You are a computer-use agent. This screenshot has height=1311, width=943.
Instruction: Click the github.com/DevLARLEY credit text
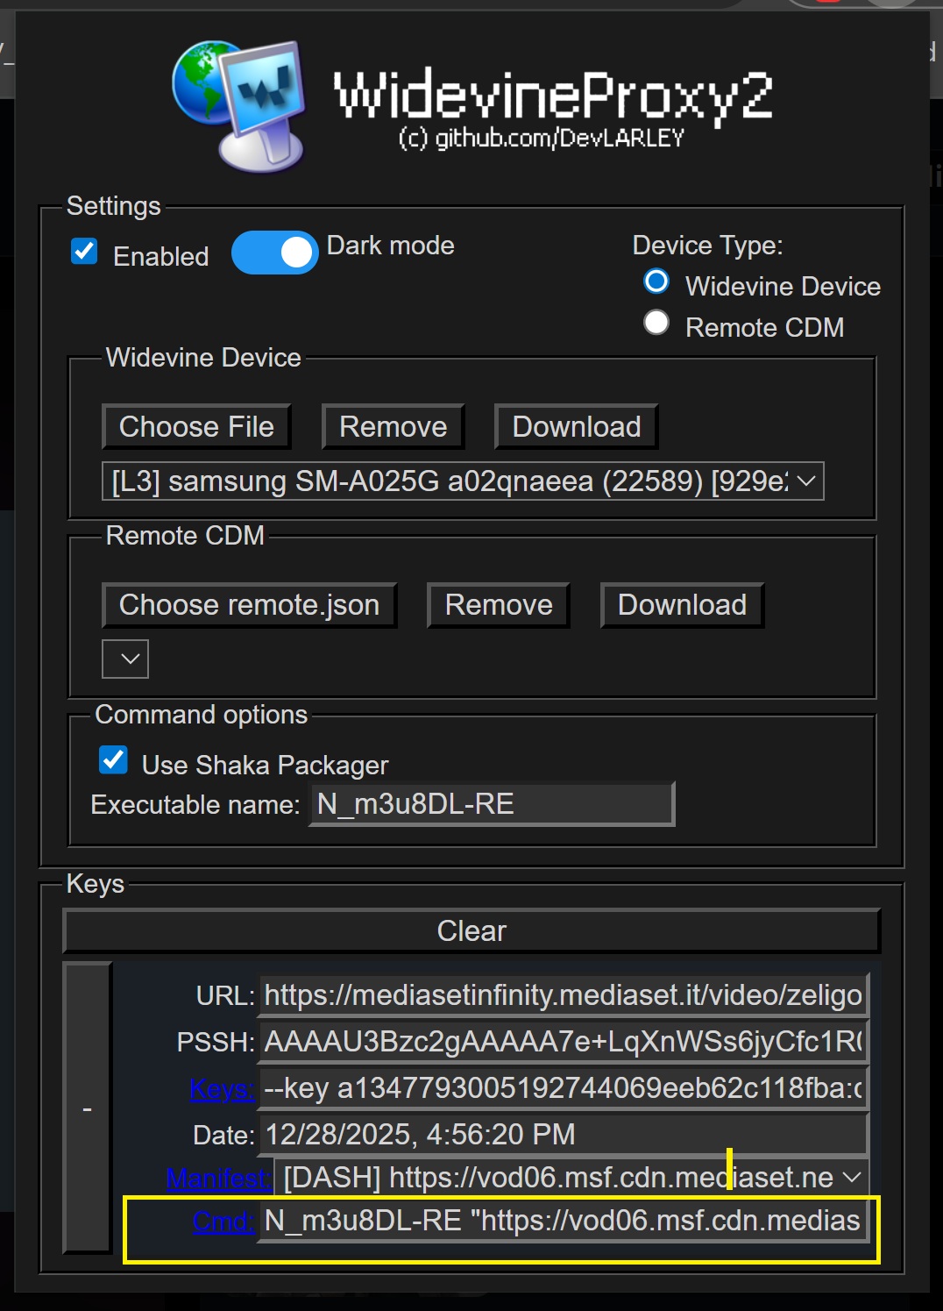[x=541, y=139]
